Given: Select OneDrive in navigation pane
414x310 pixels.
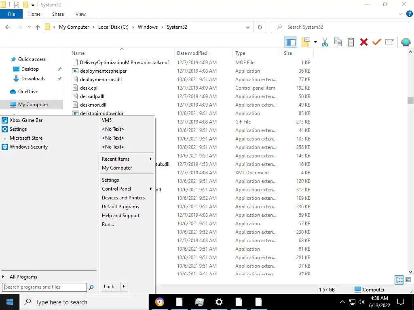Looking at the screenshot, I should pyautogui.click(x=28, y=92).
